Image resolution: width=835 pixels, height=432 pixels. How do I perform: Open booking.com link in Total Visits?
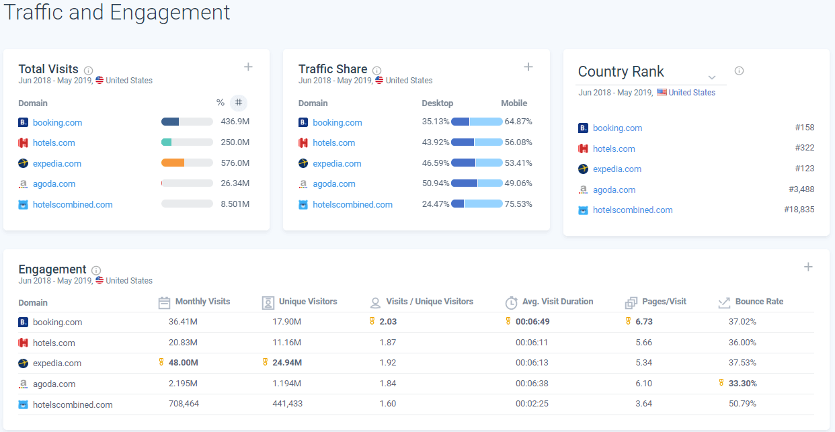tap(57, 122)
